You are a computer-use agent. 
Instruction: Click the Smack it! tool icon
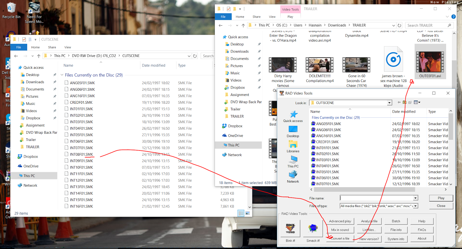[x=313, y=228]
